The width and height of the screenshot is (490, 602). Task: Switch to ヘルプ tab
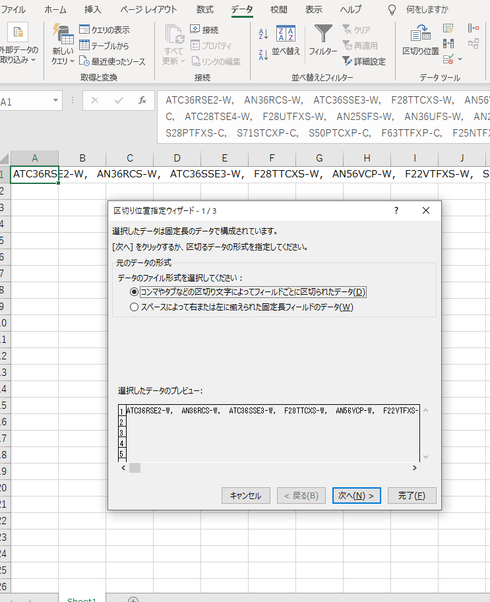pyautogui.click(x=351, y=10)
